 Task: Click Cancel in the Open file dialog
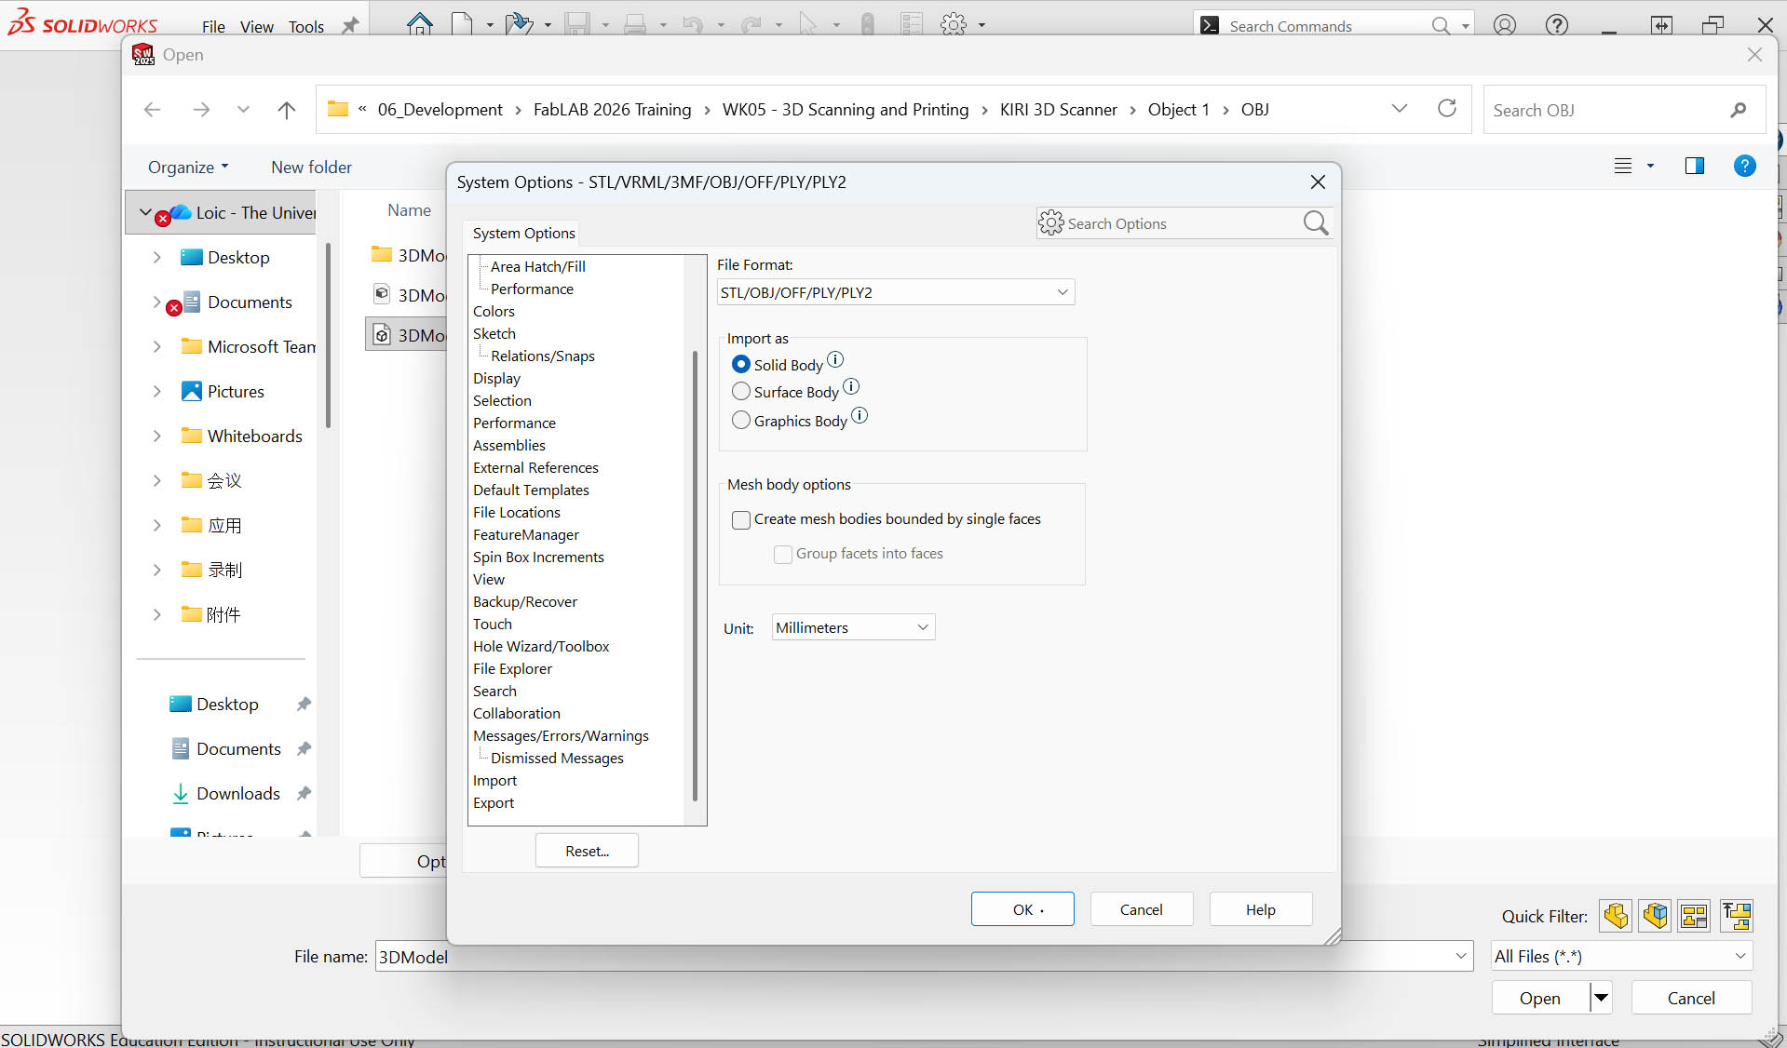pyautogui.click(x=1691, y=998)
